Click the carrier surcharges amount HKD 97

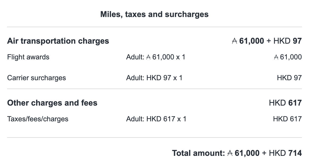(289, 78)
